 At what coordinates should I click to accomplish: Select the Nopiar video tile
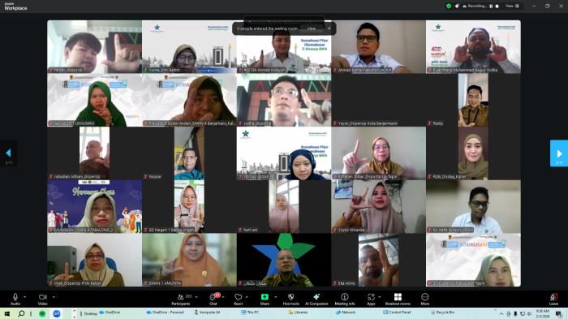(x=189, y=153)
